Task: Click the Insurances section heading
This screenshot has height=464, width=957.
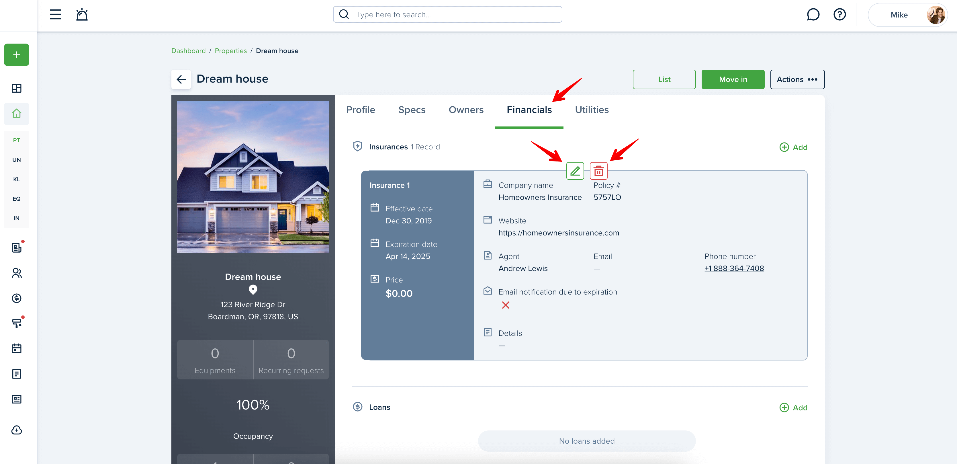Action: (x=388, y=147)
